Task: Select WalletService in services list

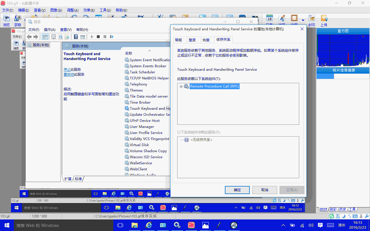Action: 141,163
